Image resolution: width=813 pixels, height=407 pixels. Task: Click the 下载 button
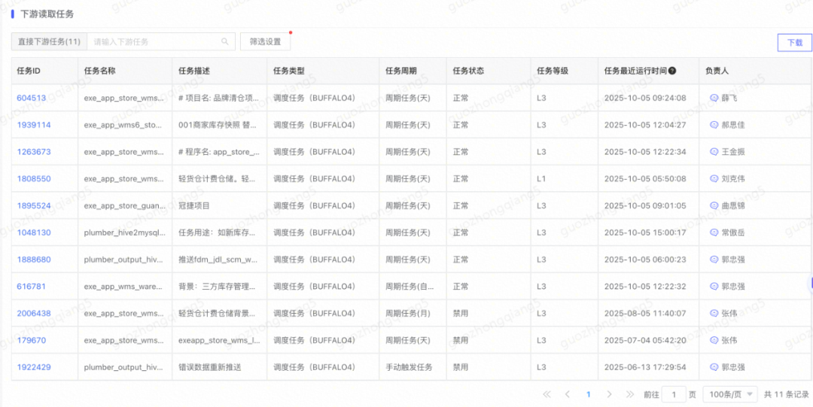click(795, 43)
